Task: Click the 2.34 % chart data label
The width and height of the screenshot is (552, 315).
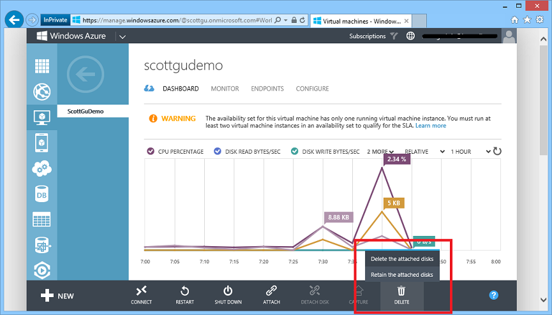Action: click(x=397, y=159)
